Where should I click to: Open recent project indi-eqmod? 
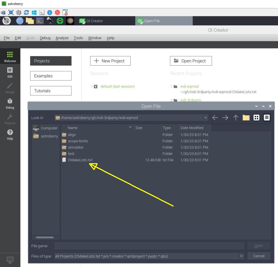point(189,86)
